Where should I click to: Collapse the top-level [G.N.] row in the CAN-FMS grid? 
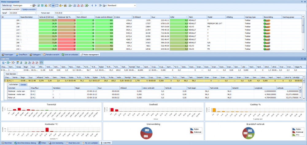[x=2, y=70]
